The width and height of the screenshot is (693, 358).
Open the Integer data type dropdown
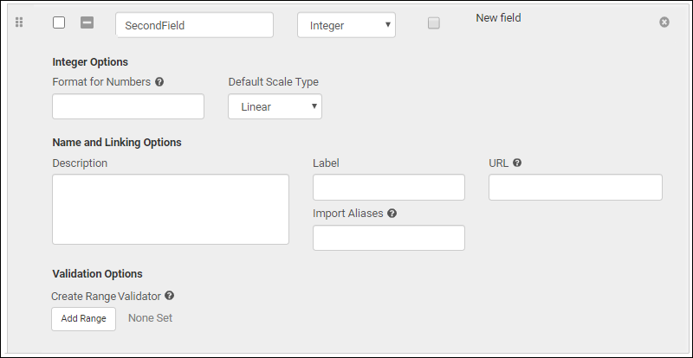[x=346, y=25]
